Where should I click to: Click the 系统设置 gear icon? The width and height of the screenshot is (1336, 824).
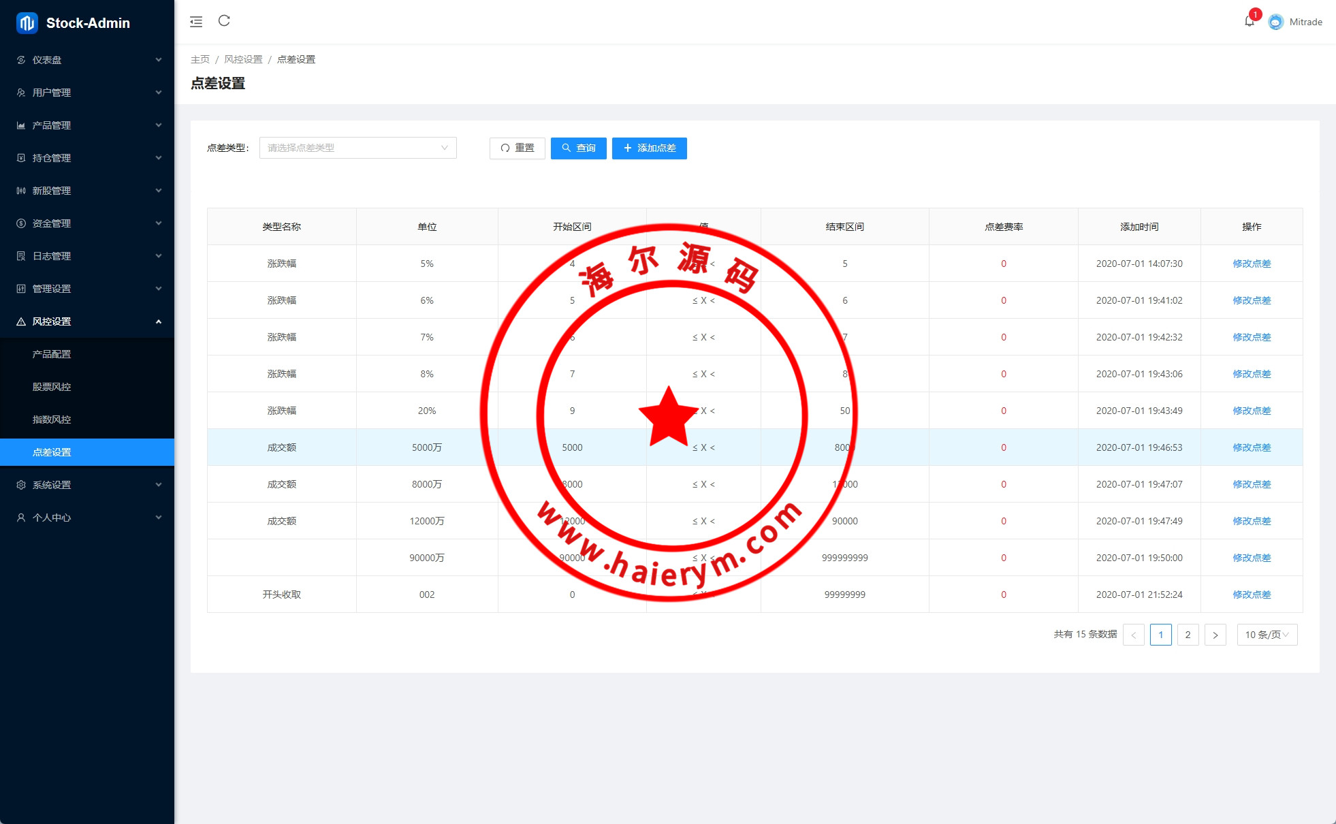point(21,485)
